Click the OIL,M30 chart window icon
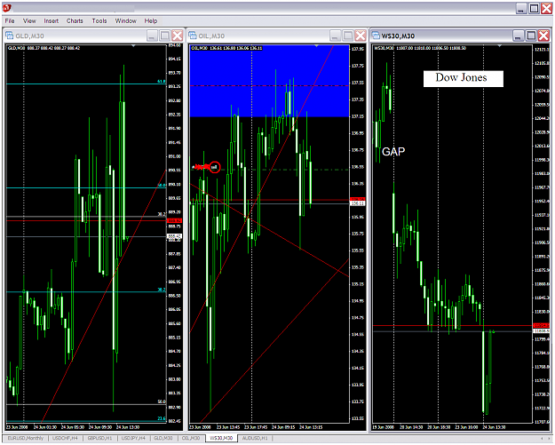 [x=193, y=36]
